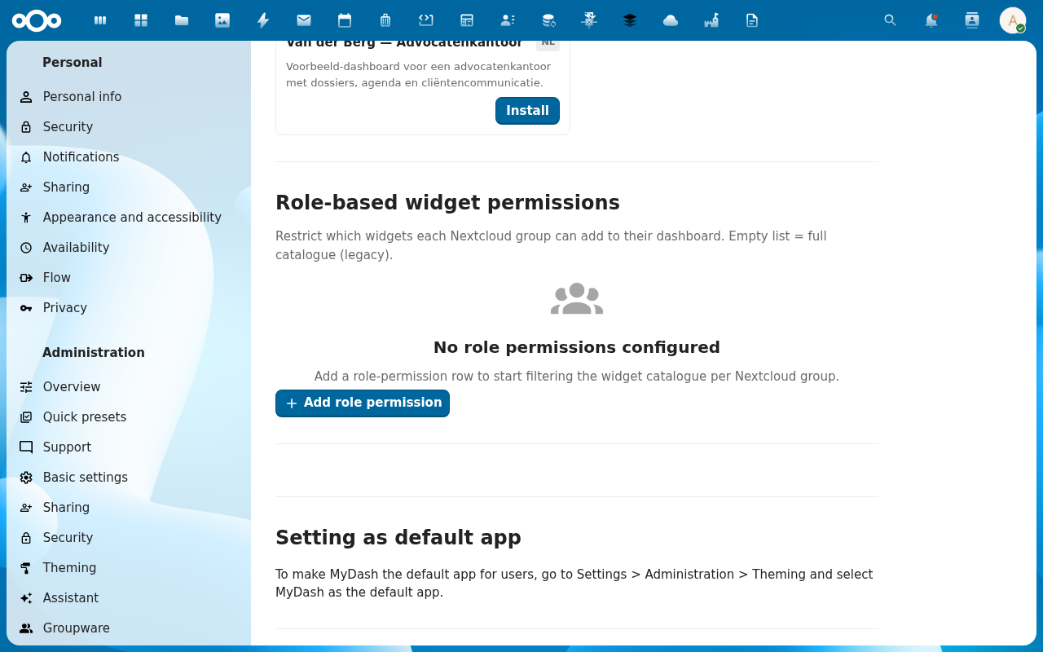Open Support settings
This screenshot has height=652, width=1043.
pos(129,447)
